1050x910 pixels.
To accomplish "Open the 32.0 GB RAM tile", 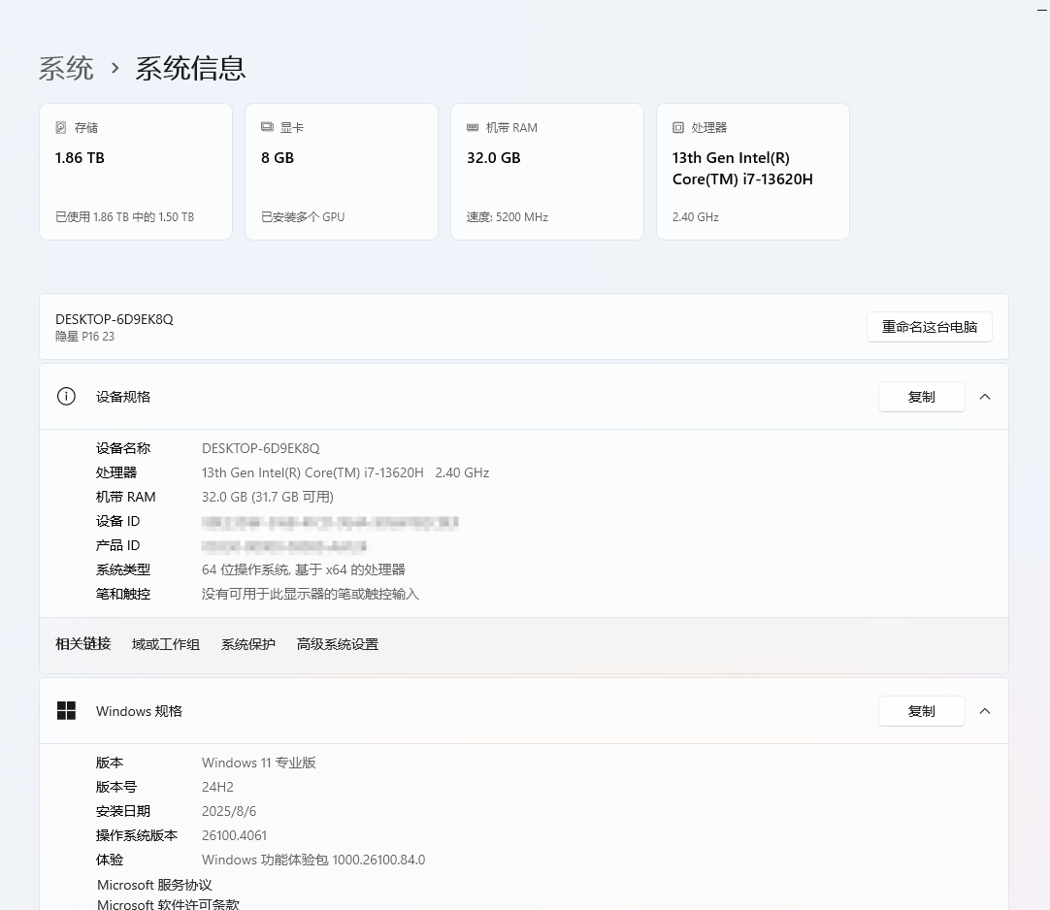I will [547, 172].
